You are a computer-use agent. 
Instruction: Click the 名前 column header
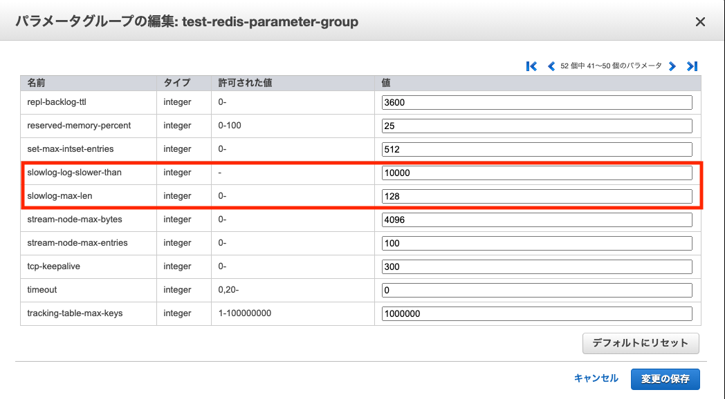tap(36, 83)
